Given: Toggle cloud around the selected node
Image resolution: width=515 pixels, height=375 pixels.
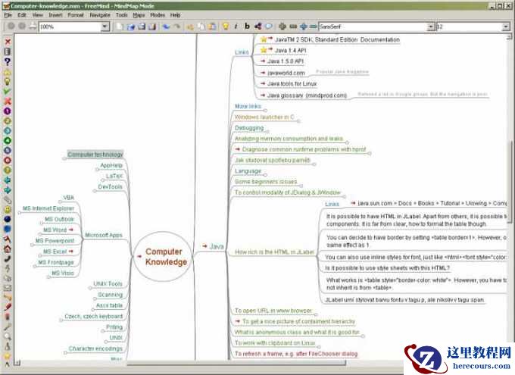Looking at the screenshot, I should [x=268, y=27].
